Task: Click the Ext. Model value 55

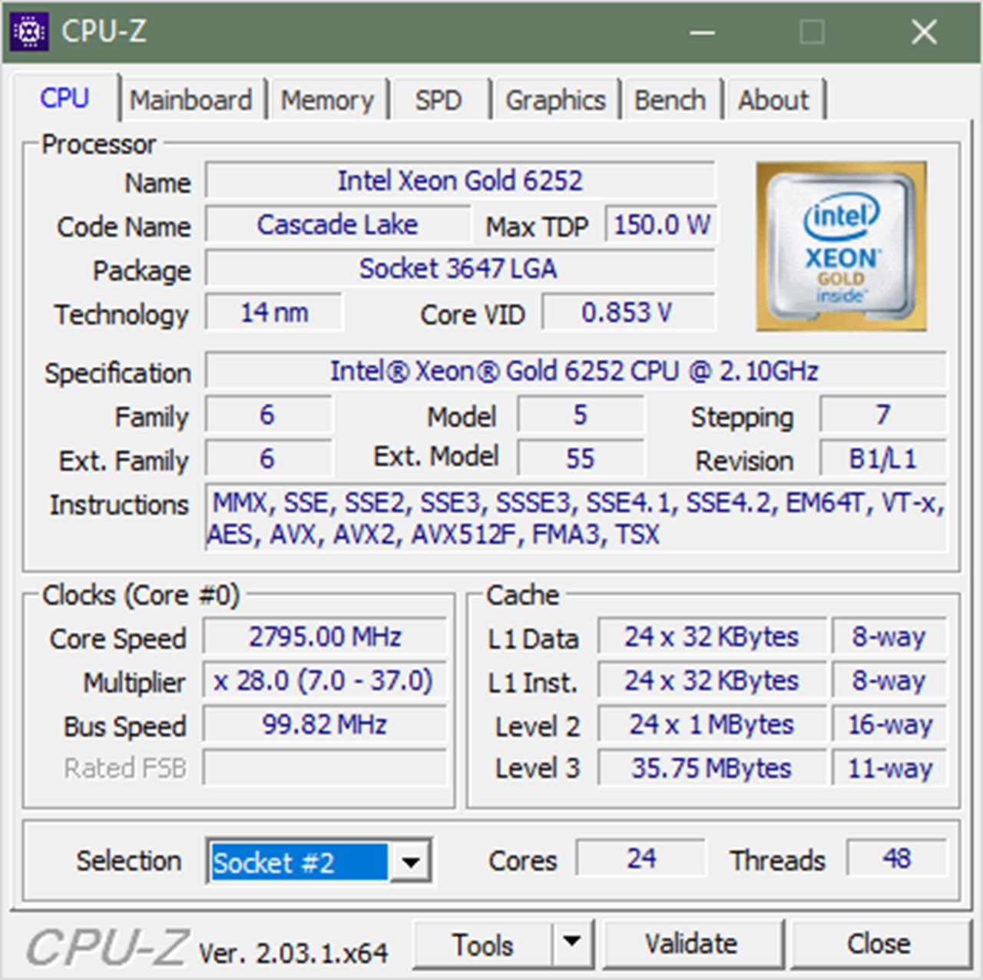Action: point(581,459)
